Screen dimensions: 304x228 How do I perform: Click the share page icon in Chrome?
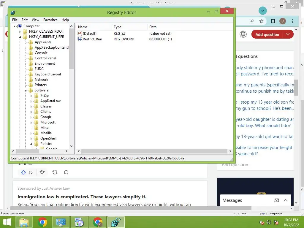[252, 21]
